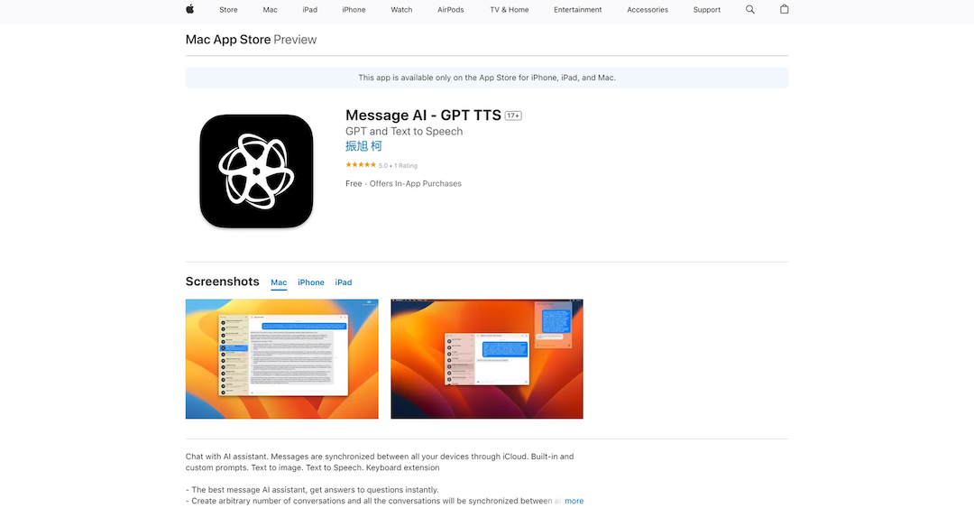
Task: Click subtitle GPT and Text to Speech
Action: coord(404,131)
